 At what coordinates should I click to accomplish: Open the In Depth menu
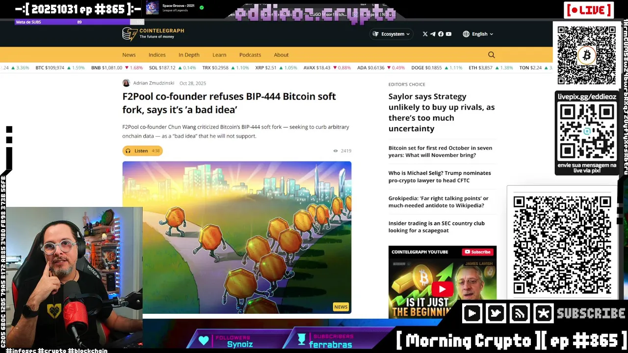(x=189, y=55)
